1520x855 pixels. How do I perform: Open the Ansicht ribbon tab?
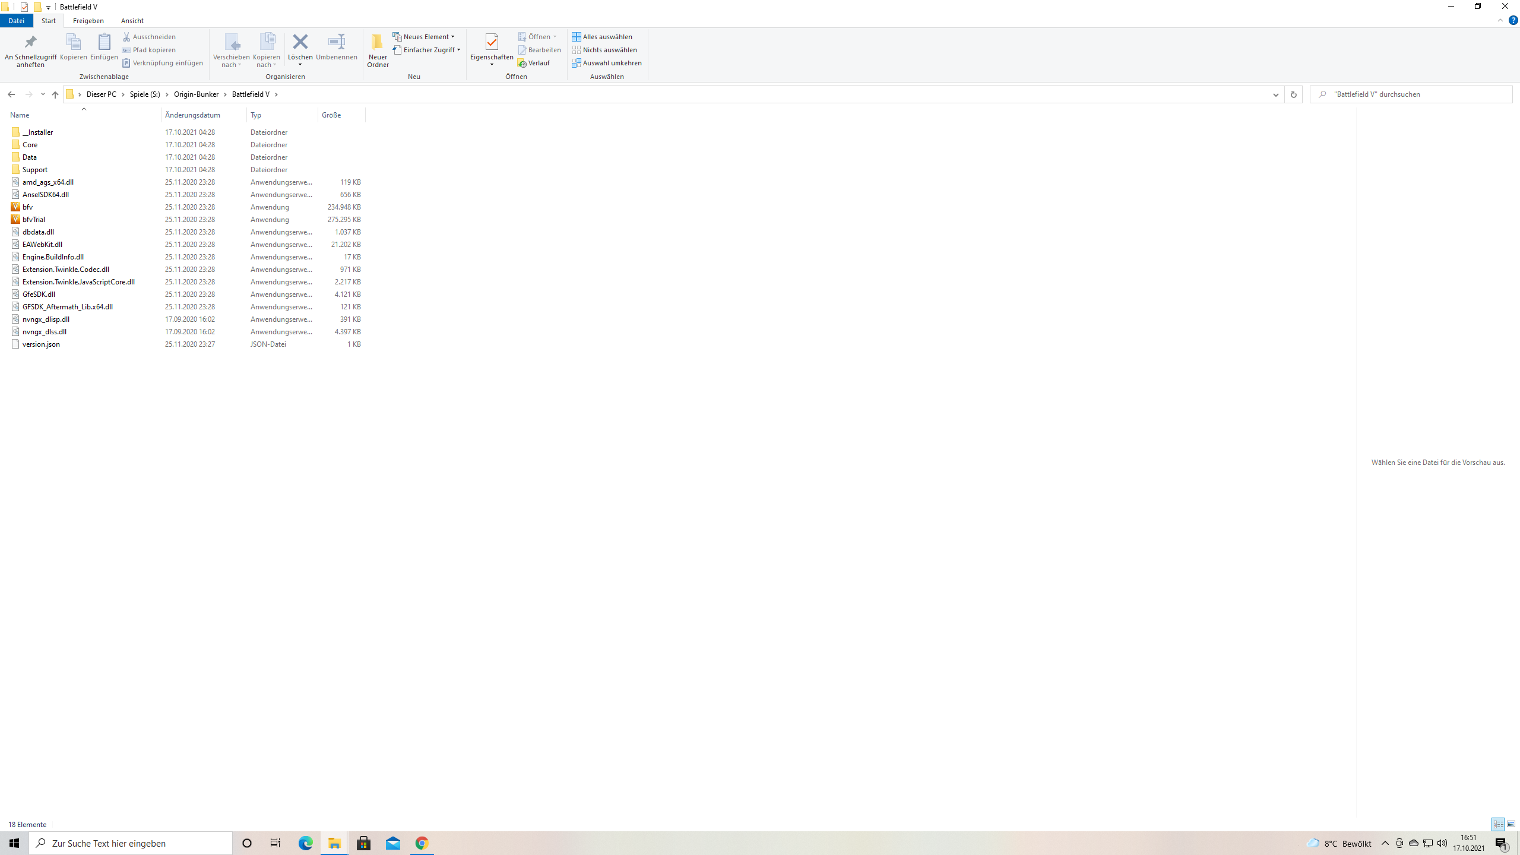pos(132,21)
